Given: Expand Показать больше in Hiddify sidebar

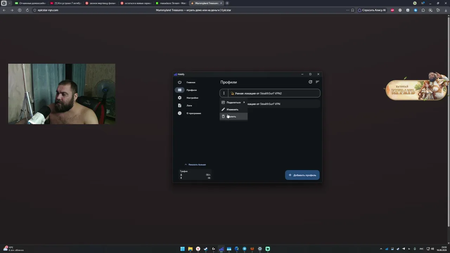Looking at the screenshot, I should pyautogui.click(x=195, y=164).
